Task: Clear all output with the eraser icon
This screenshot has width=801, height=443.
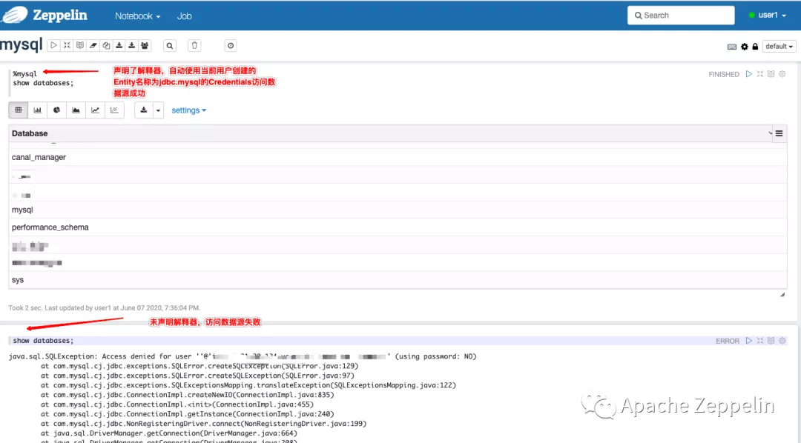Action: click(x=93, y=45)
